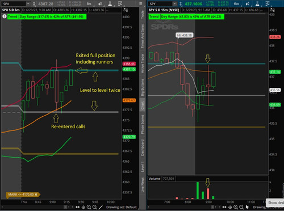Image resolution: width=284 pixels, height=211 pixels.
Task: Open Dashboard sidebar tab
Action: click(x=142, y=147)
